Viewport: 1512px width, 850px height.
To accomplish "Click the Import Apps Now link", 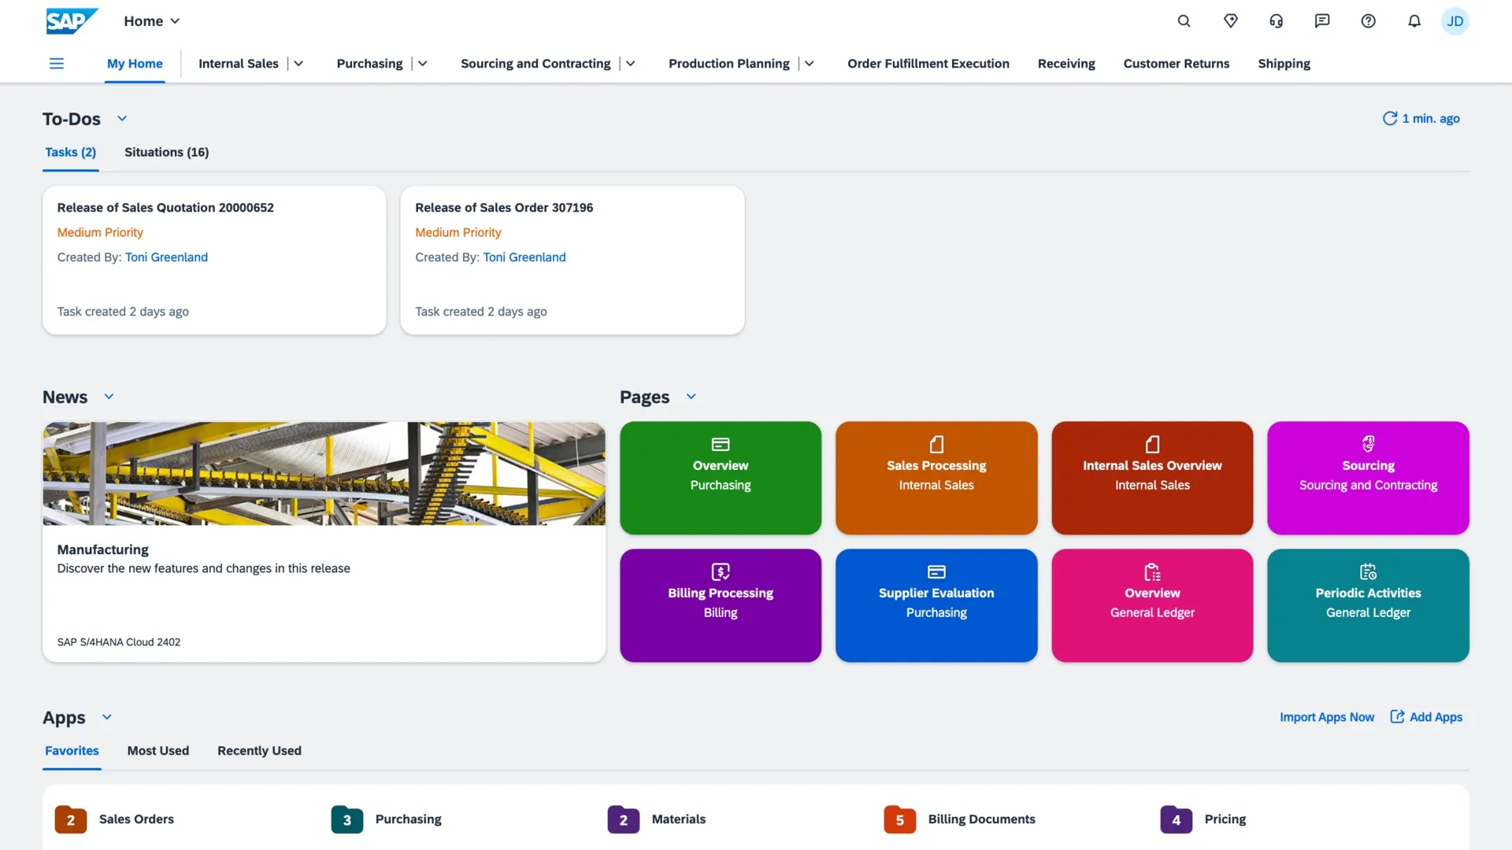I will pyautogui.click(x=1326, y=717).
